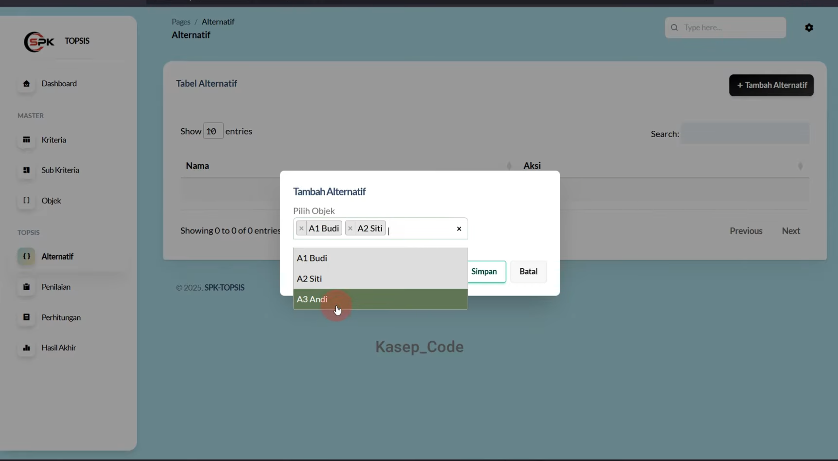Click the Hasil Akhir chart icon
The width and height of the screenshot is (838, 461).
[26, 348]
